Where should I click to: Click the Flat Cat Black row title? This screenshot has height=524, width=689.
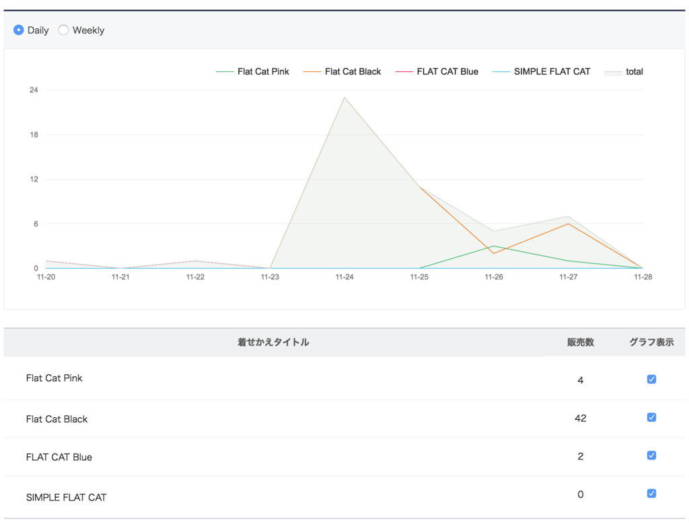coord(57,419)
